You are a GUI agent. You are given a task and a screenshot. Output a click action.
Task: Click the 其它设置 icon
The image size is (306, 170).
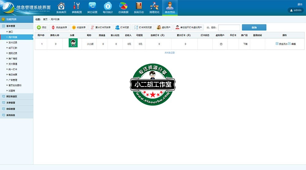[92, 7]
